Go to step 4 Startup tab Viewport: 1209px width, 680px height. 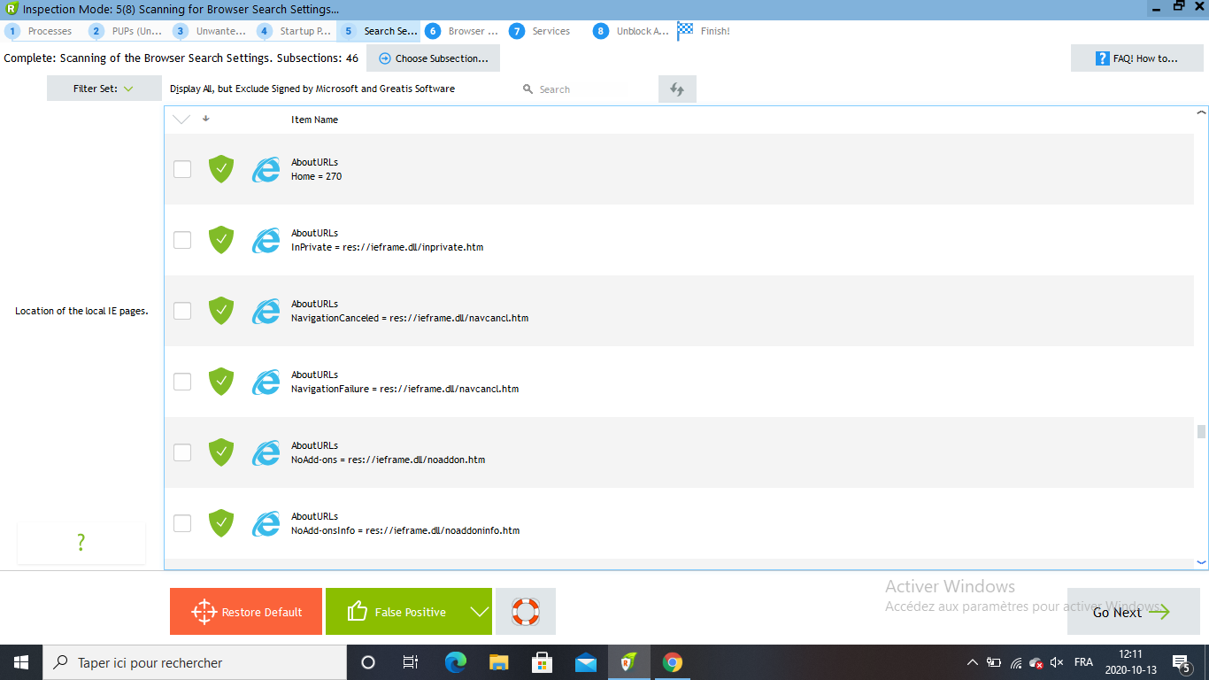click(x=295, y=31)
